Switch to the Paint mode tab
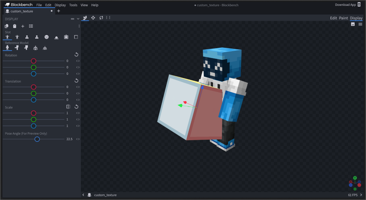The width and height of the screenshot is (366, 200). pos(343,18)
